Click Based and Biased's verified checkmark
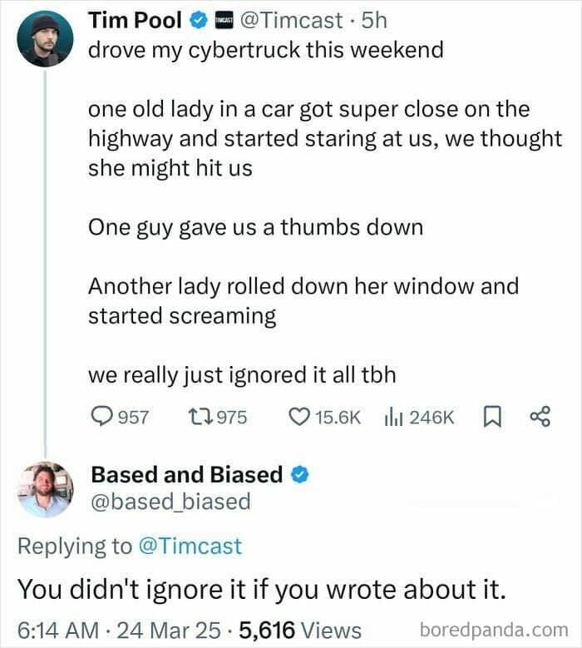Image resolution: width=582 pixels, height=648 pixels. point(301,475)
